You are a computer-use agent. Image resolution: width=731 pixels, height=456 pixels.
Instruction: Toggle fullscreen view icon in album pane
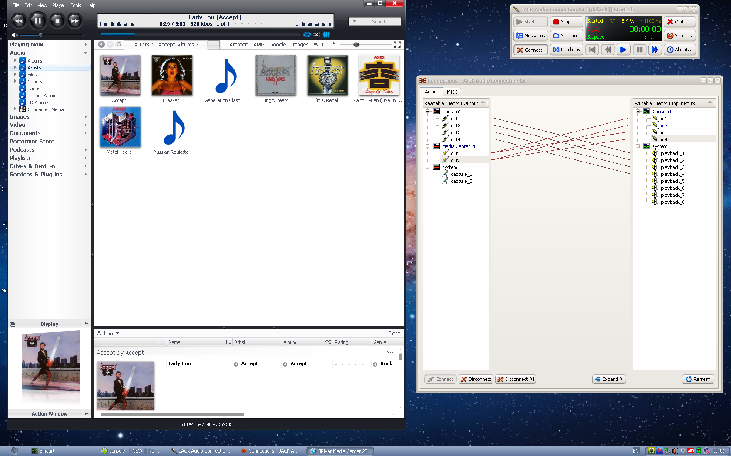click(x=397, y=45)
